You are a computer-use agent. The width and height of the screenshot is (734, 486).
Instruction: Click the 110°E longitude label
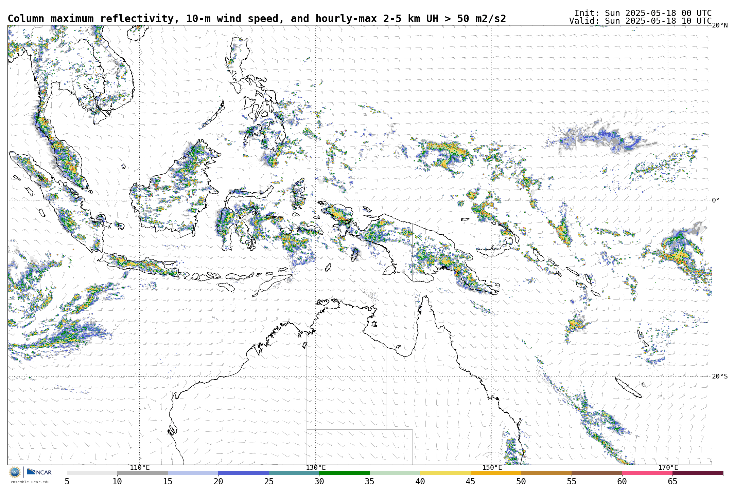pos(140,468)
